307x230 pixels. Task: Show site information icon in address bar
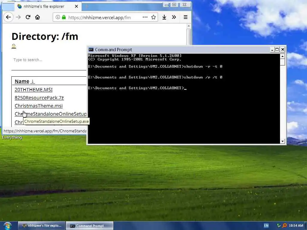click(58, 17)
